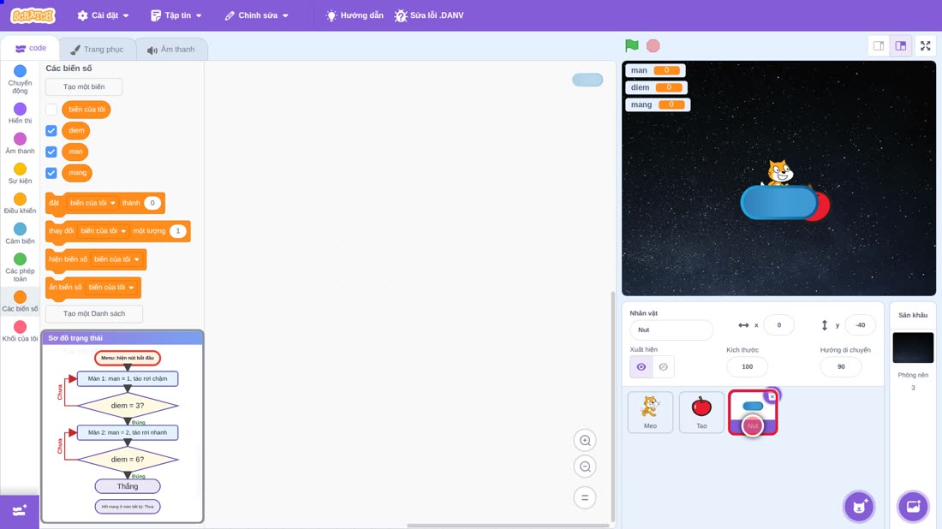Image resolution: width=942 pixels, height=529 pixels.
Task: Uncheck the man variable checkbox
Action: (51, 152)
